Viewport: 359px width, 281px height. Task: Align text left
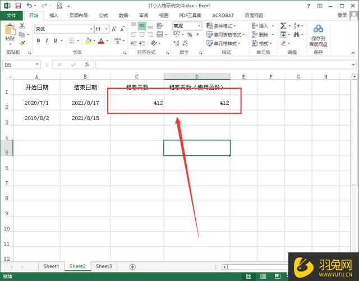tap(134, 35)
